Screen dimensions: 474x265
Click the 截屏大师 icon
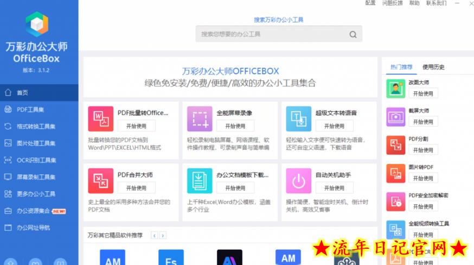click(x=396, y=117)
